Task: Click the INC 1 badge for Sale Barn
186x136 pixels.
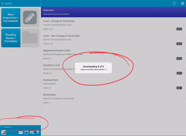Action: tap(179, 73)
